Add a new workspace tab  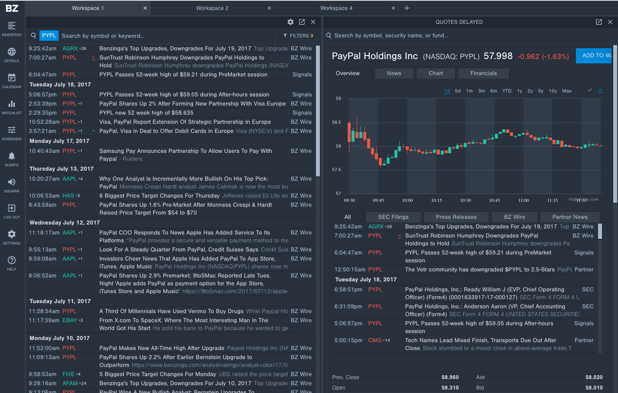[x=407, y=8]
